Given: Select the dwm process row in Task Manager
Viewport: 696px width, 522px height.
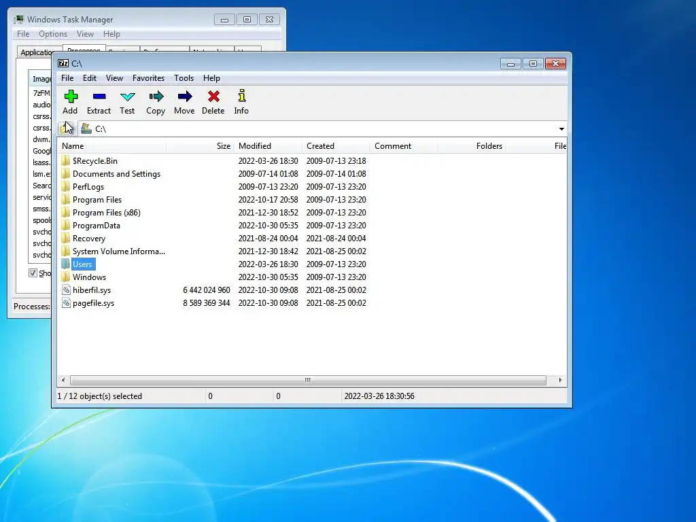Looking at the screenshot, I should pyautogui.click(x=41, y=139).
